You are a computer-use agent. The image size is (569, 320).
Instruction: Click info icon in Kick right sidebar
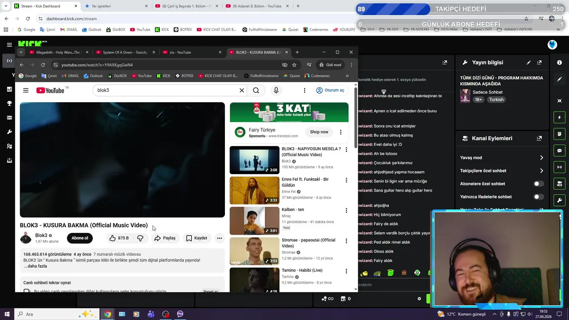[x=559, y=63]
